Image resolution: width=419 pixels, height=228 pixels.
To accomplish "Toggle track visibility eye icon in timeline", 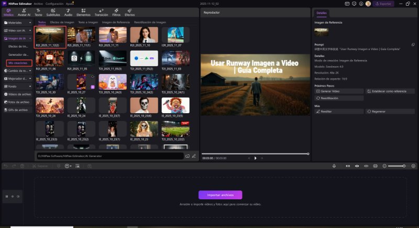I will coord(18,197).
